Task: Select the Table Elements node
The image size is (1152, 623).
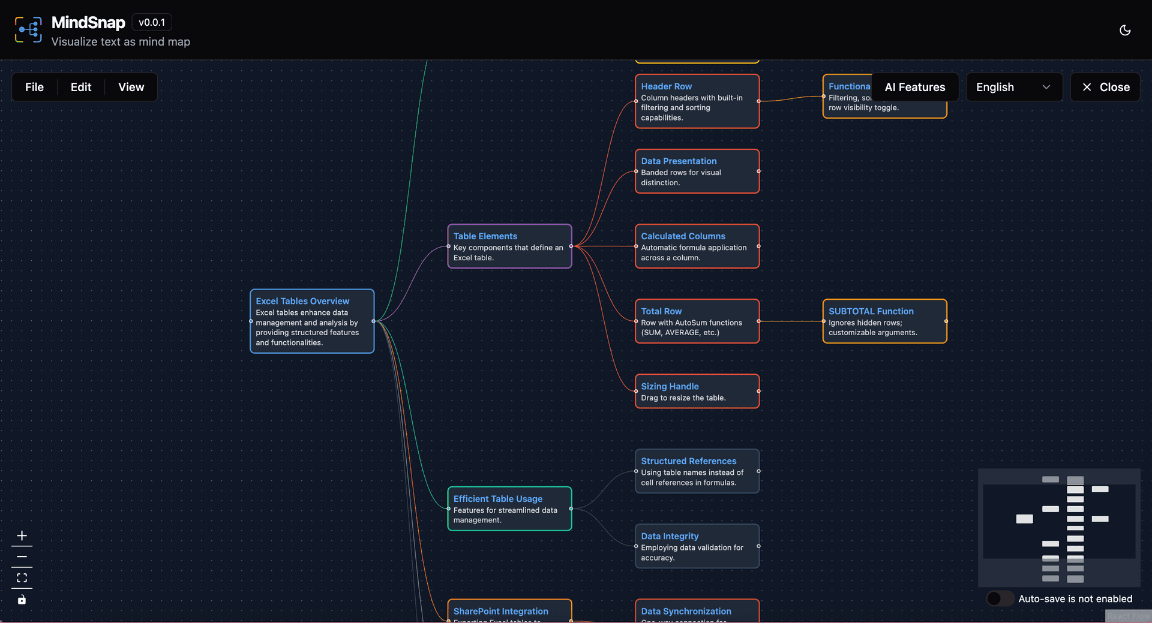Action: (509, 246)
